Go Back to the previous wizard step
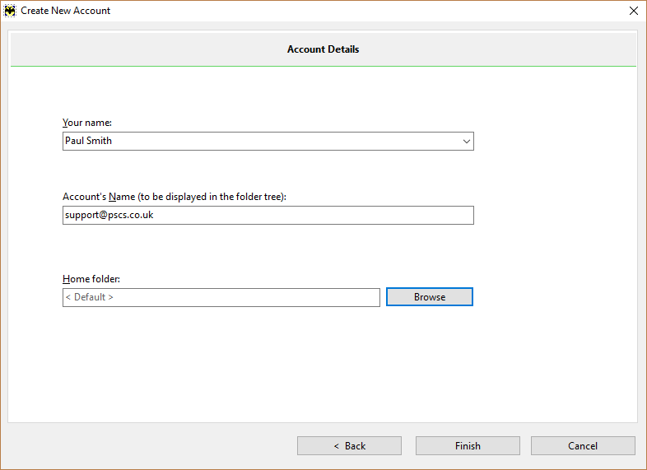Image resolution: width=647 pixels, height=470 pixels. tap(349, 446)
